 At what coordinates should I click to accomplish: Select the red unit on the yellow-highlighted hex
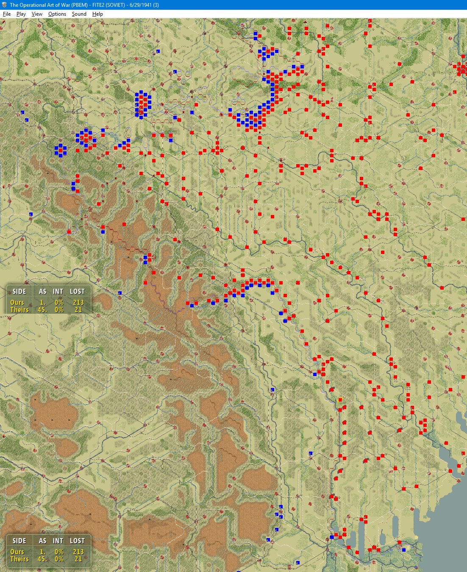pos(340,400)
